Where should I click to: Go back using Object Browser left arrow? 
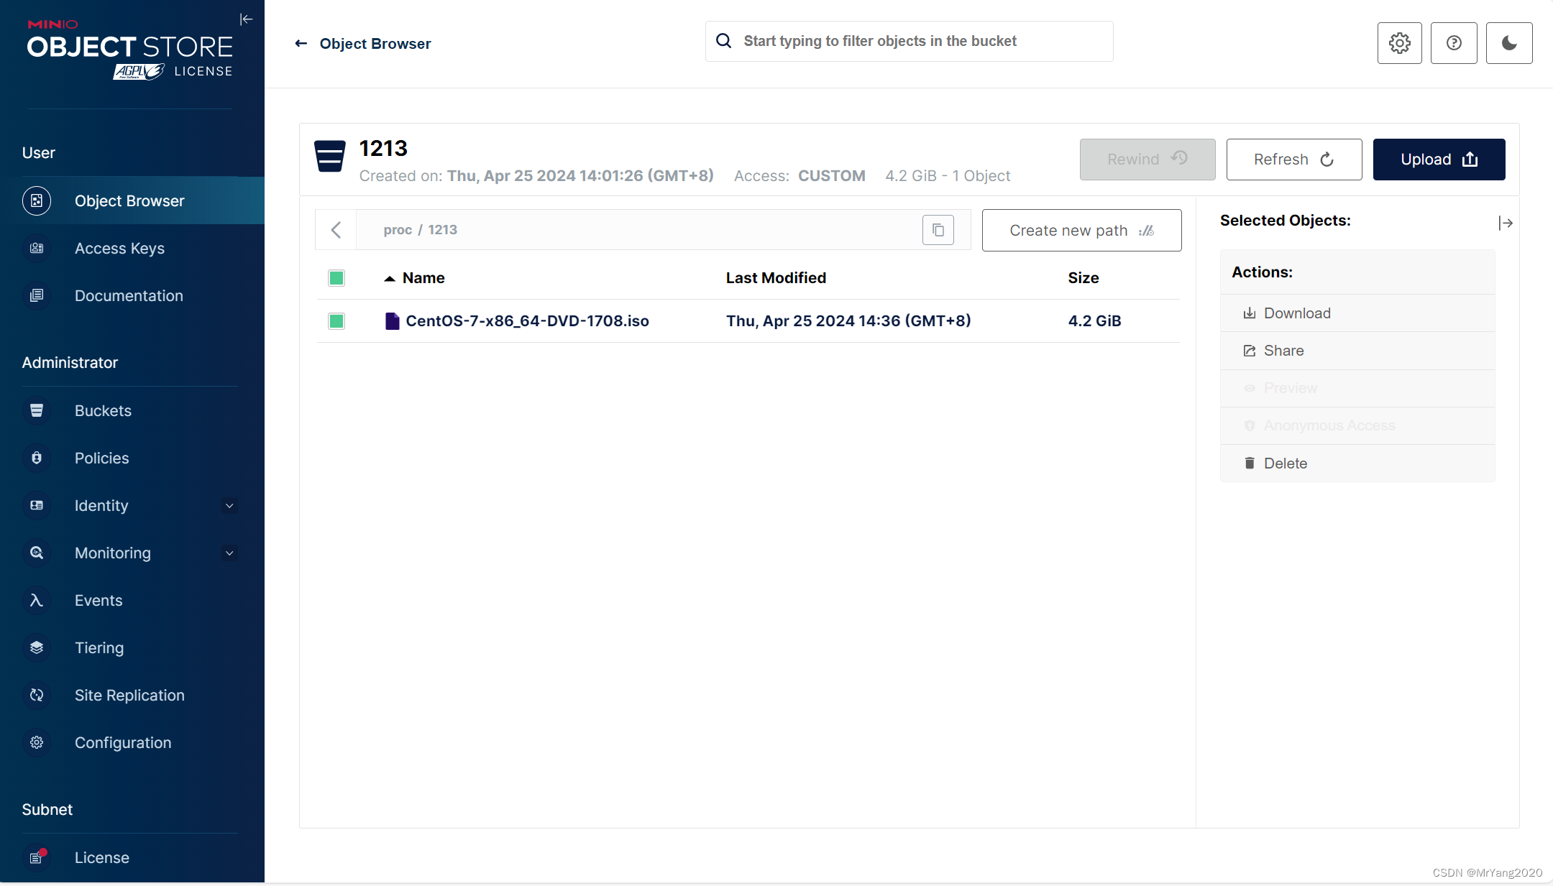[301, 44]
